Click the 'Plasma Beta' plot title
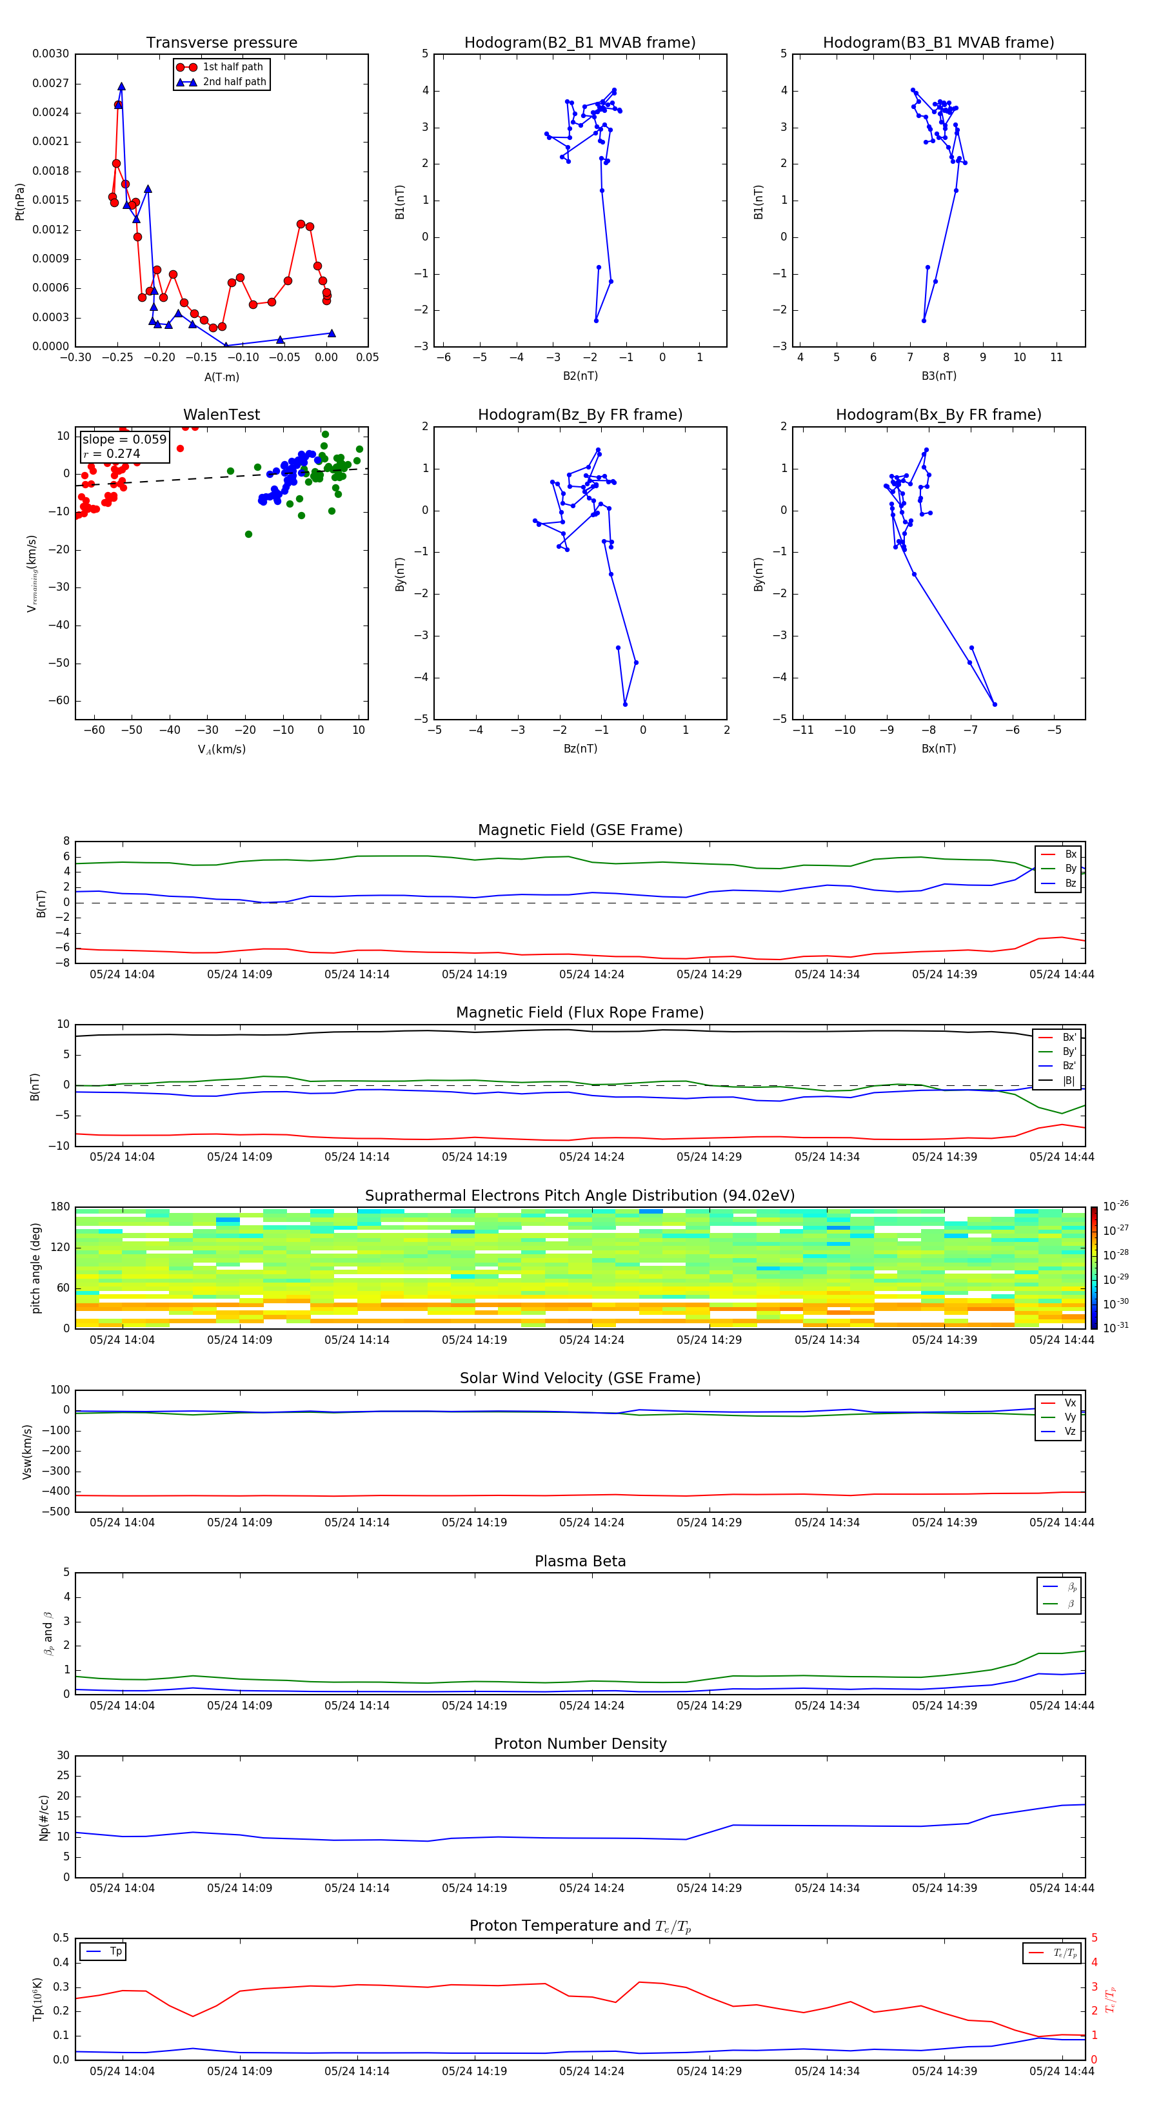1161x2128 pixels. (580, 1561)
